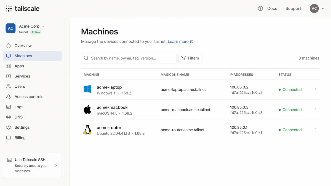The height and width of the screenshot is (186, 331).
Task: Click the Logs list icon
Action: [9, 107]
